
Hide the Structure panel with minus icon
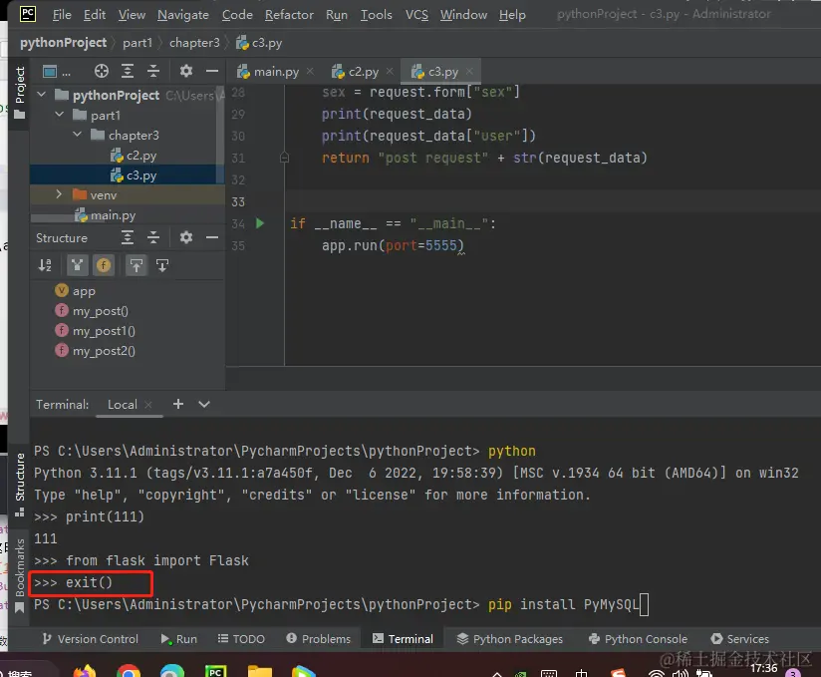click(212, 237)
